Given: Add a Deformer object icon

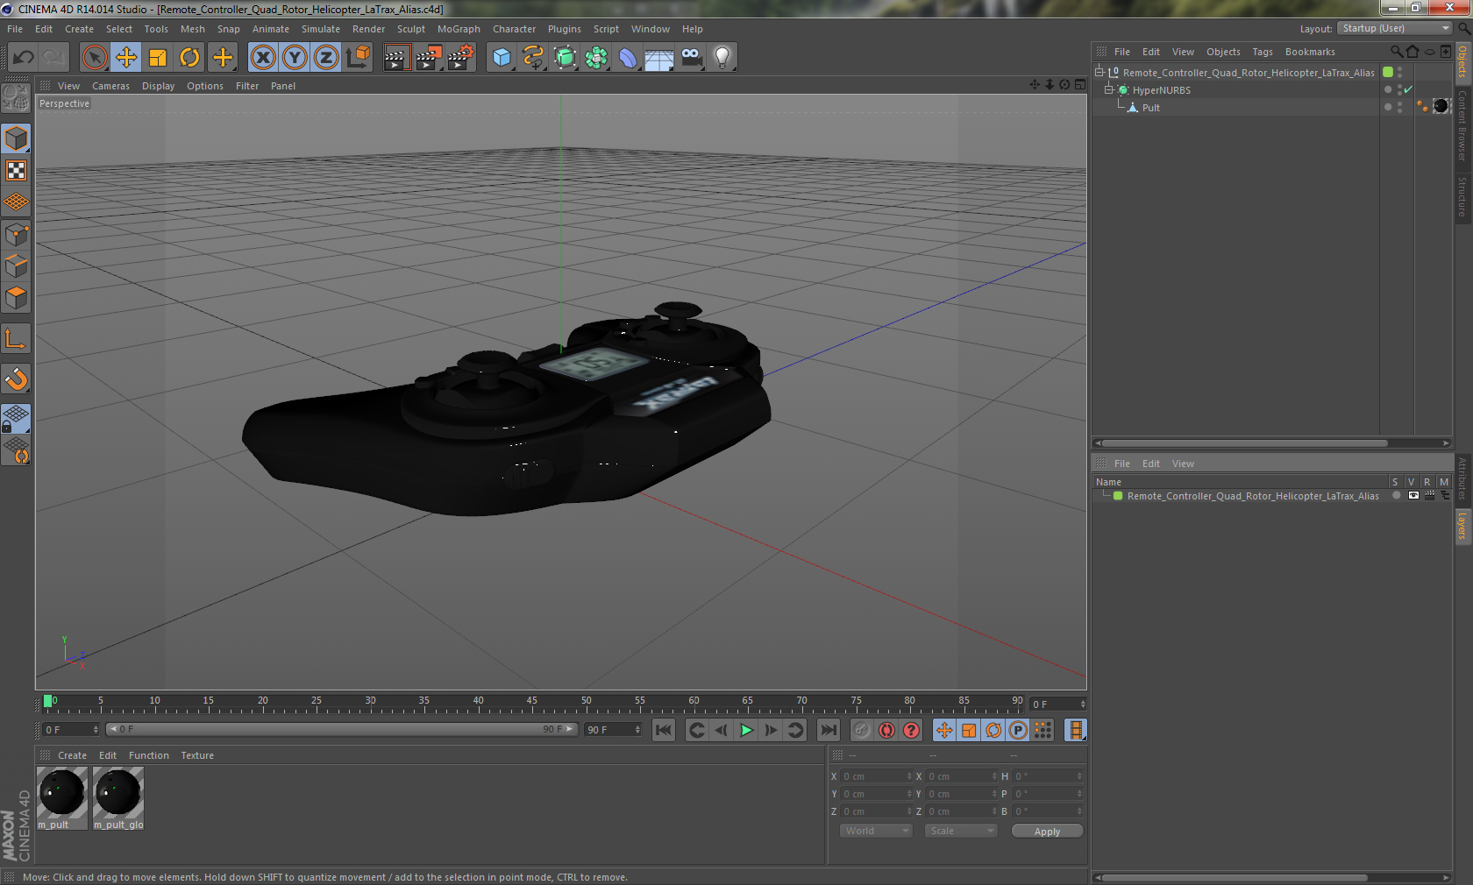Looking at the screenshot, I should (628, 58).
